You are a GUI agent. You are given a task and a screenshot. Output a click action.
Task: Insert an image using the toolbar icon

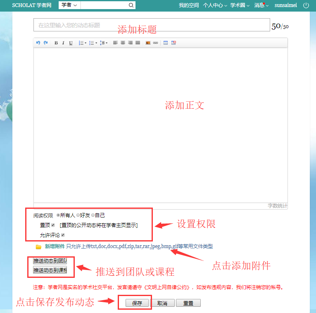click(148, 43)
